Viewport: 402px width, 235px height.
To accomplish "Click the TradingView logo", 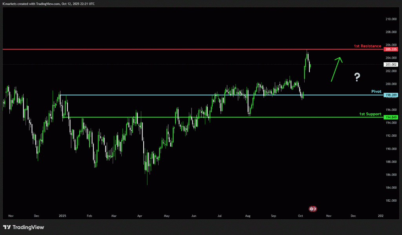I will [x=24, y=227].
